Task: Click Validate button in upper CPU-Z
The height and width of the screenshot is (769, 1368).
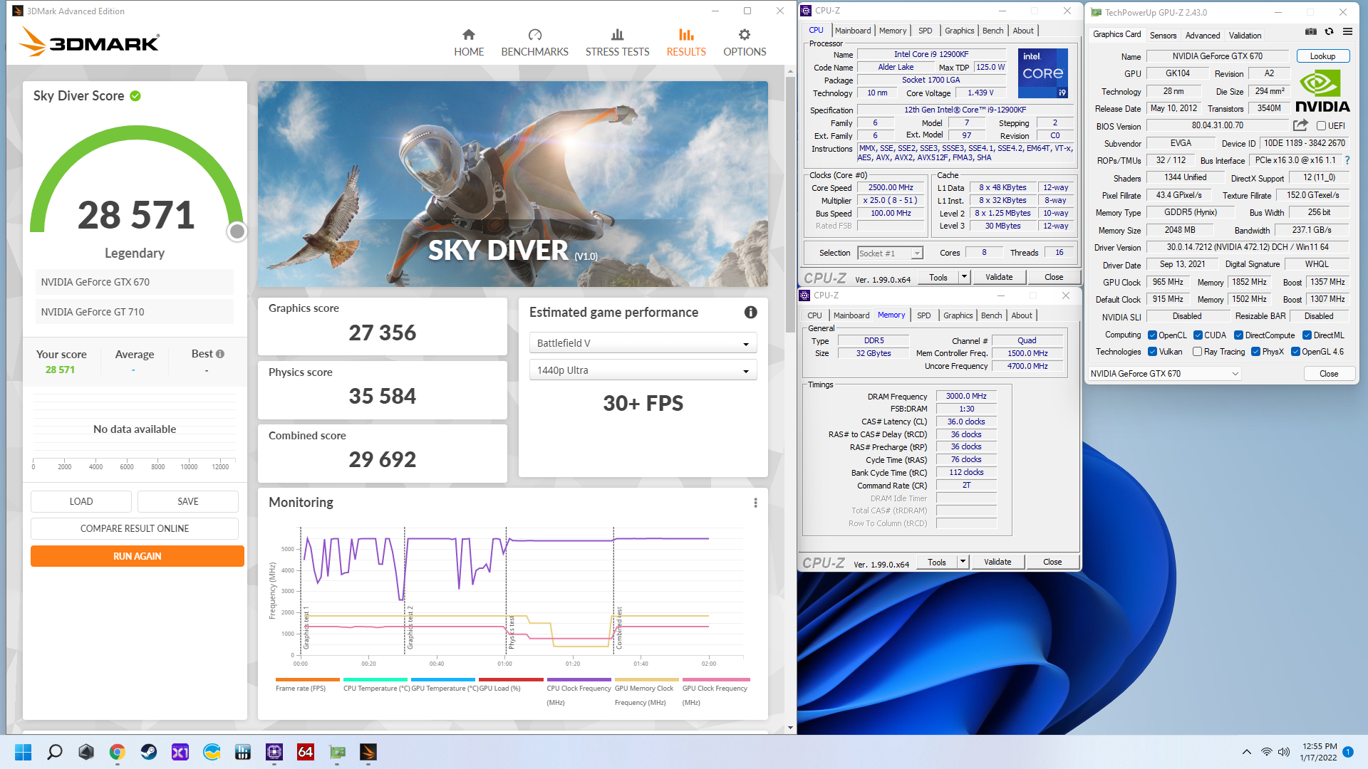Action: (999, 277)
